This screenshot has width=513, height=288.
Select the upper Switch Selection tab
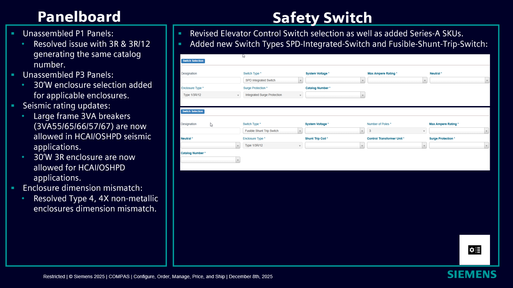(x=193, y=61)
